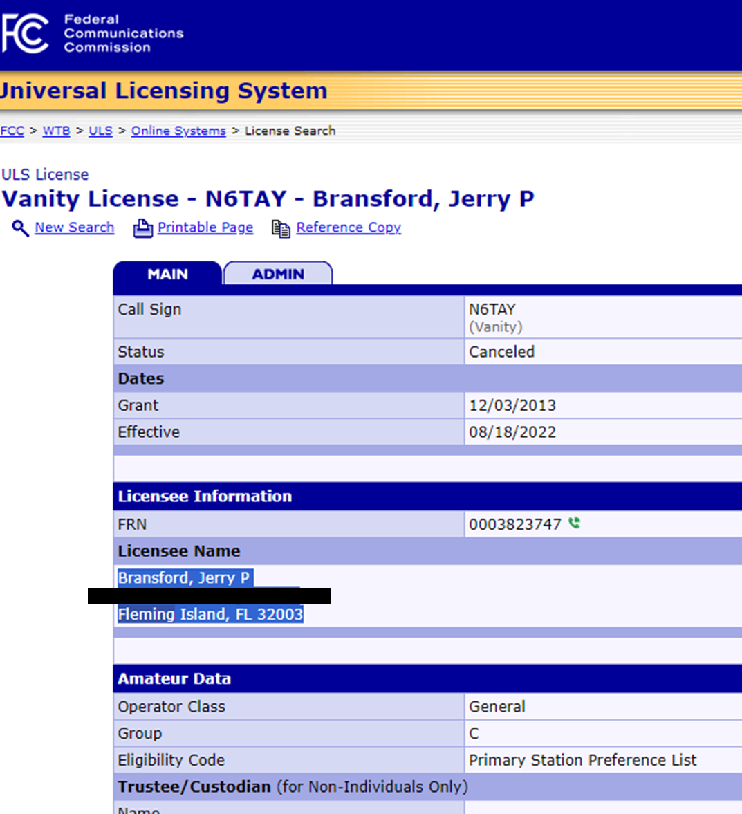The width and height of the screenshot is (742, 814).
Task: Follow the ULS breadcrumb link
Action: 100,131
